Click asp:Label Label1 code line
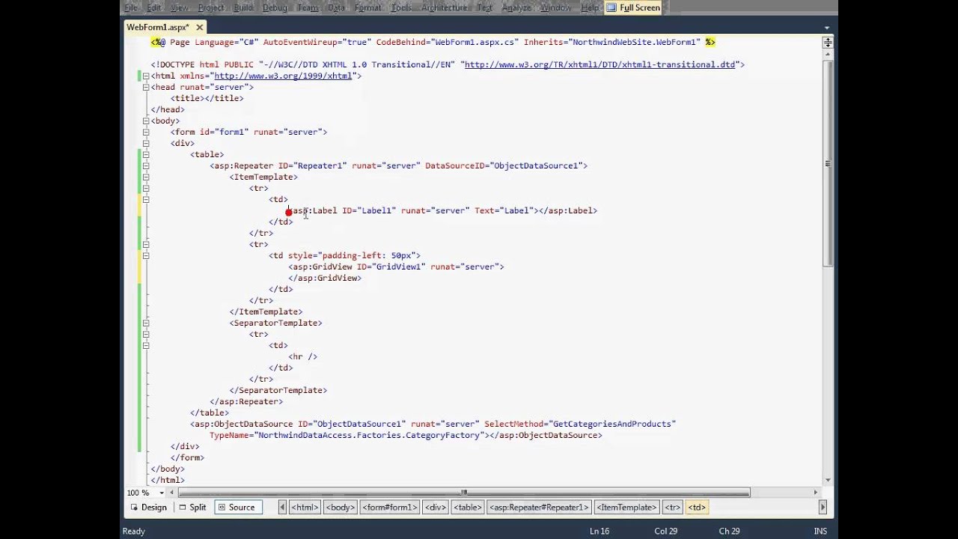Screen dimensions: 958x539 [442, 210]
